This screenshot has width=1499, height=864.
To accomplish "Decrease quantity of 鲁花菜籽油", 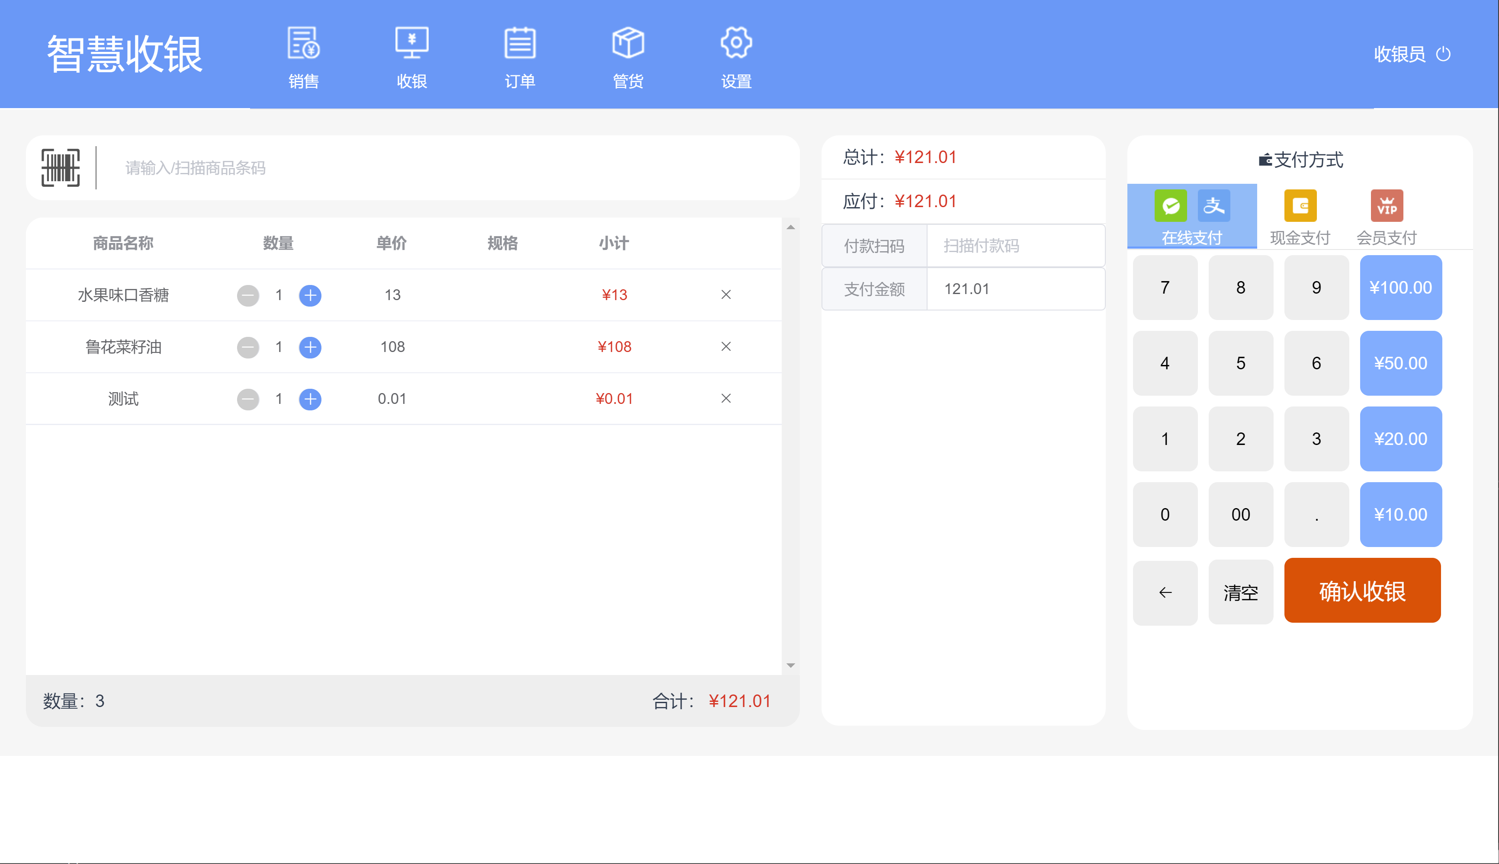I will coord(247,347).
